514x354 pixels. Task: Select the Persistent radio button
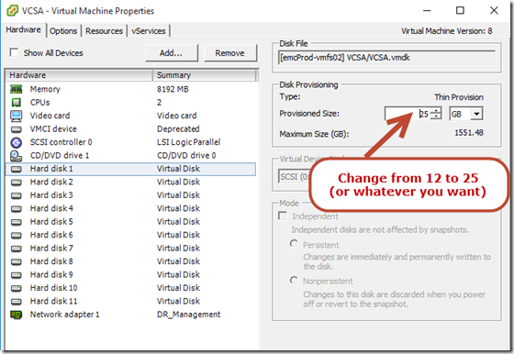pos(294,244)
